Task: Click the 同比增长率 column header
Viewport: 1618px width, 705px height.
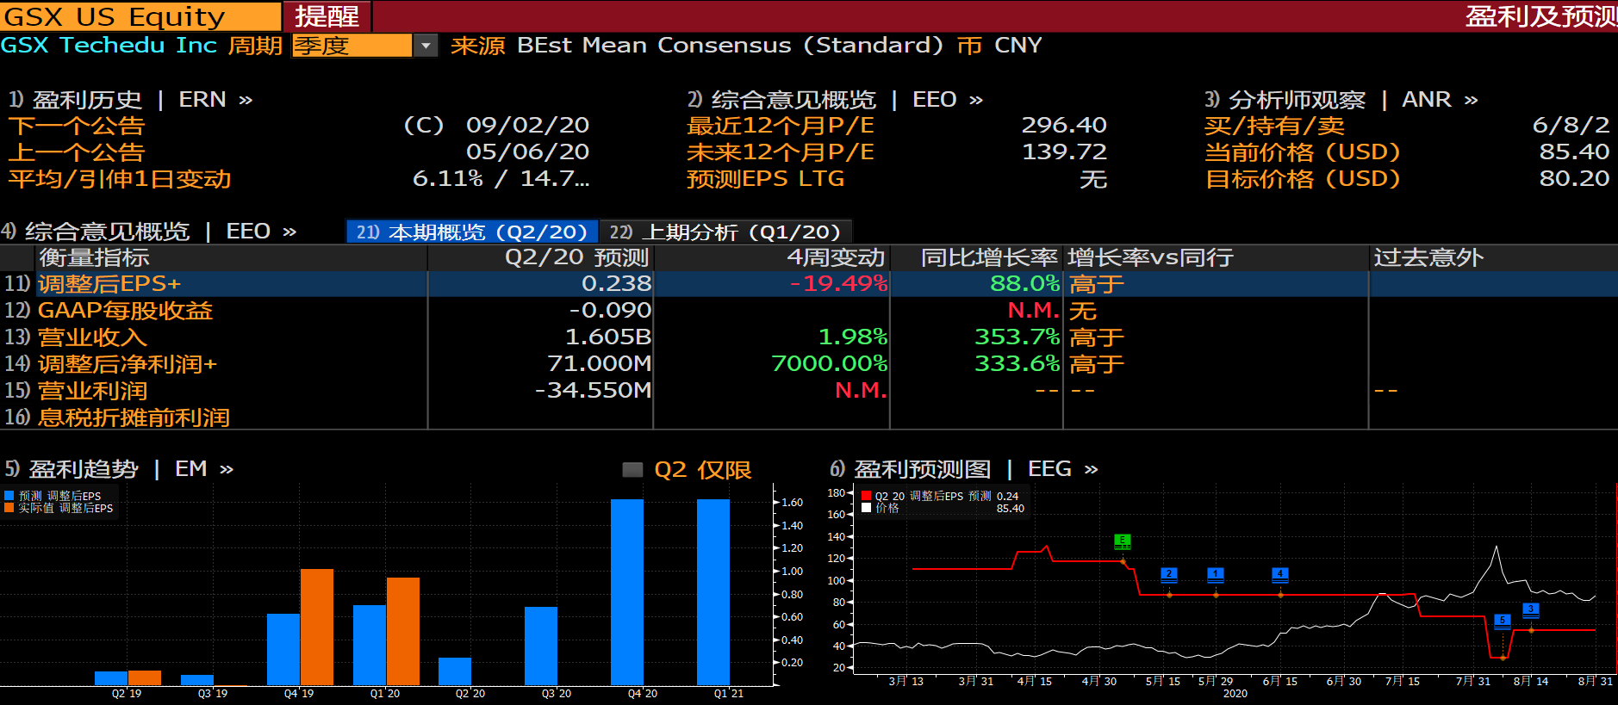Action: 977,257
